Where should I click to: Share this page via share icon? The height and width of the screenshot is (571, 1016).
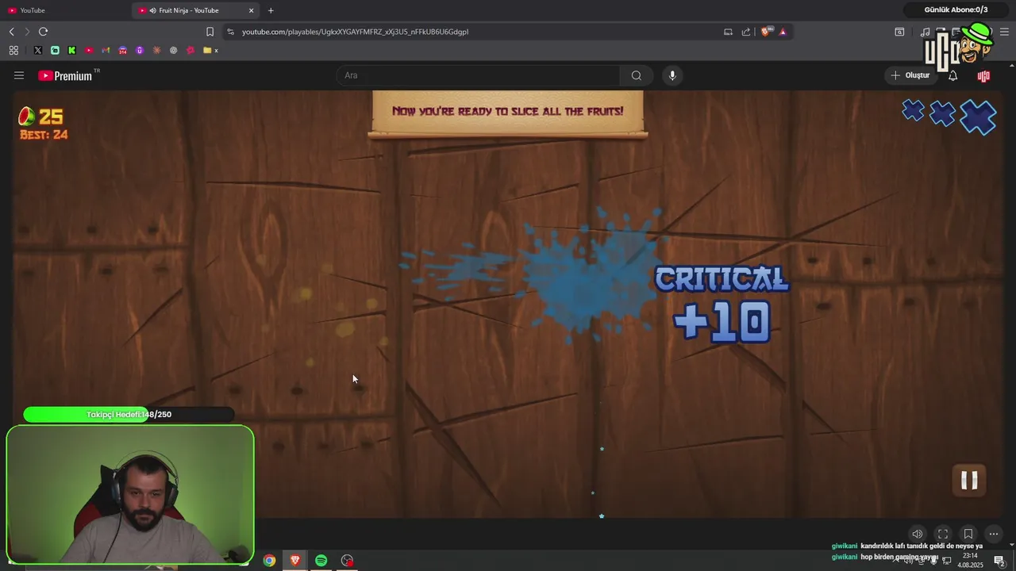746,32
